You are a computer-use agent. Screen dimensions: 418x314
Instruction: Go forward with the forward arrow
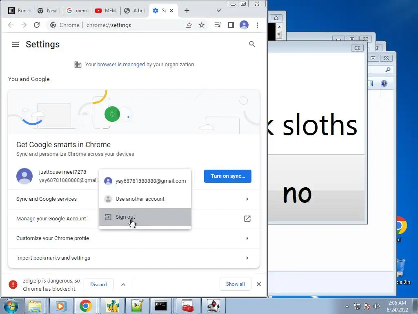point(24,25)
